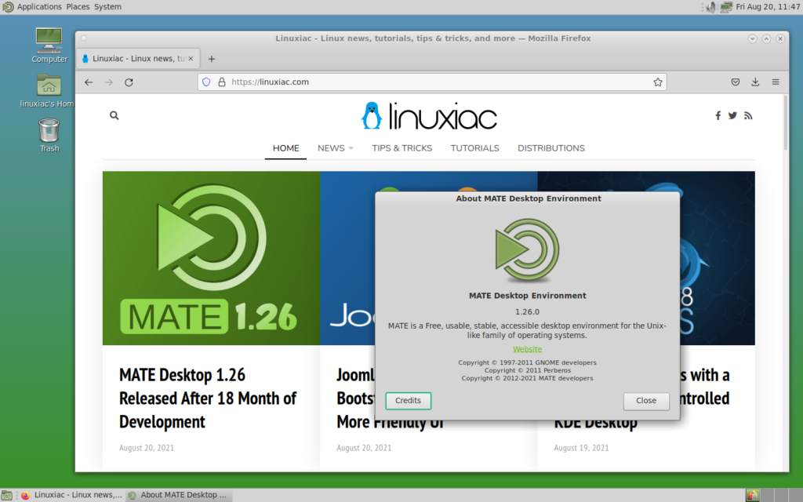The width and height of the screenshot is (803, 502).
Task: Click the Firefox forward arrow
Action: click(108, 82)
